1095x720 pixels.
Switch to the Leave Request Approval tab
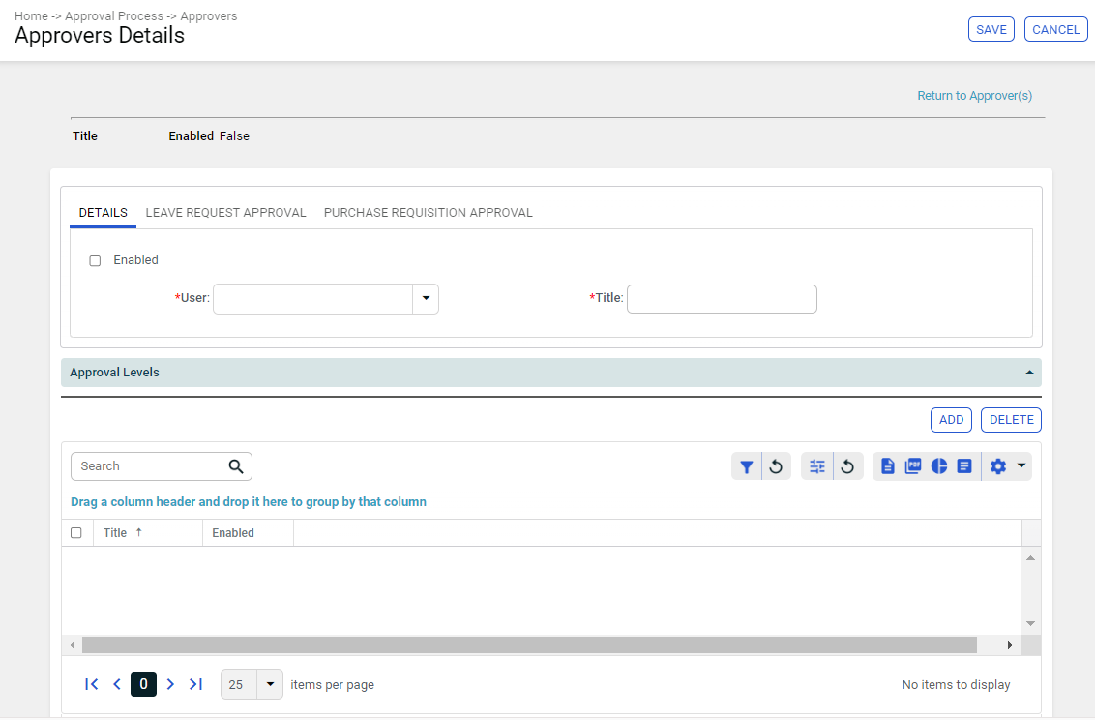tap(225, 213)
